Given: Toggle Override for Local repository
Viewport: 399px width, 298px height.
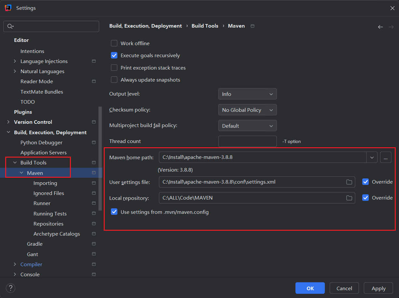Looking at the screenshot, I should (366, 198).
